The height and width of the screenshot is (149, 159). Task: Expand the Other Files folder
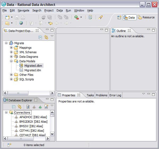pos(11,75)
